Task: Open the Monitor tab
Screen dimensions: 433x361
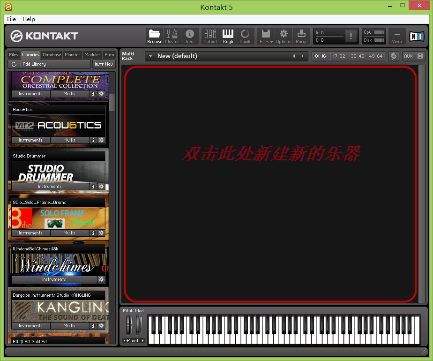Action: 72,55
